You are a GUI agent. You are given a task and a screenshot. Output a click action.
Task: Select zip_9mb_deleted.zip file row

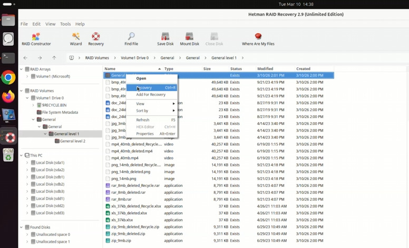click(219, 234)
